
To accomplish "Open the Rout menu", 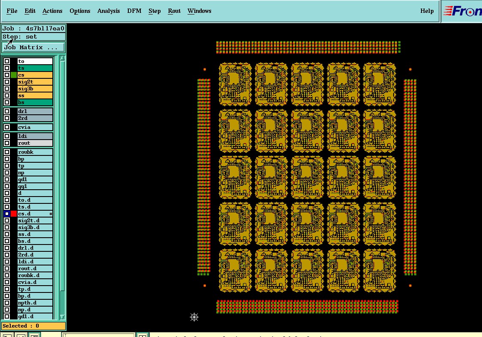I will coord(174,11).
